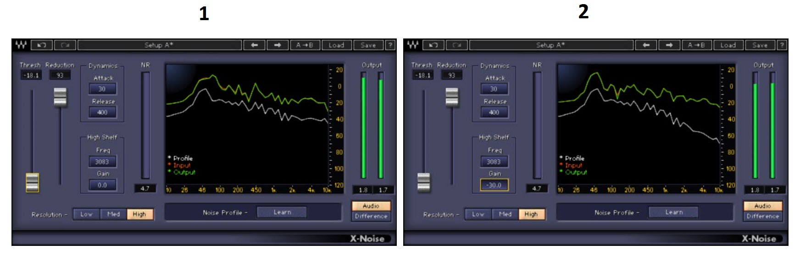Click the Waves logo in right plugin
This screenshot has width=800, height=261.
pos(412,45)
